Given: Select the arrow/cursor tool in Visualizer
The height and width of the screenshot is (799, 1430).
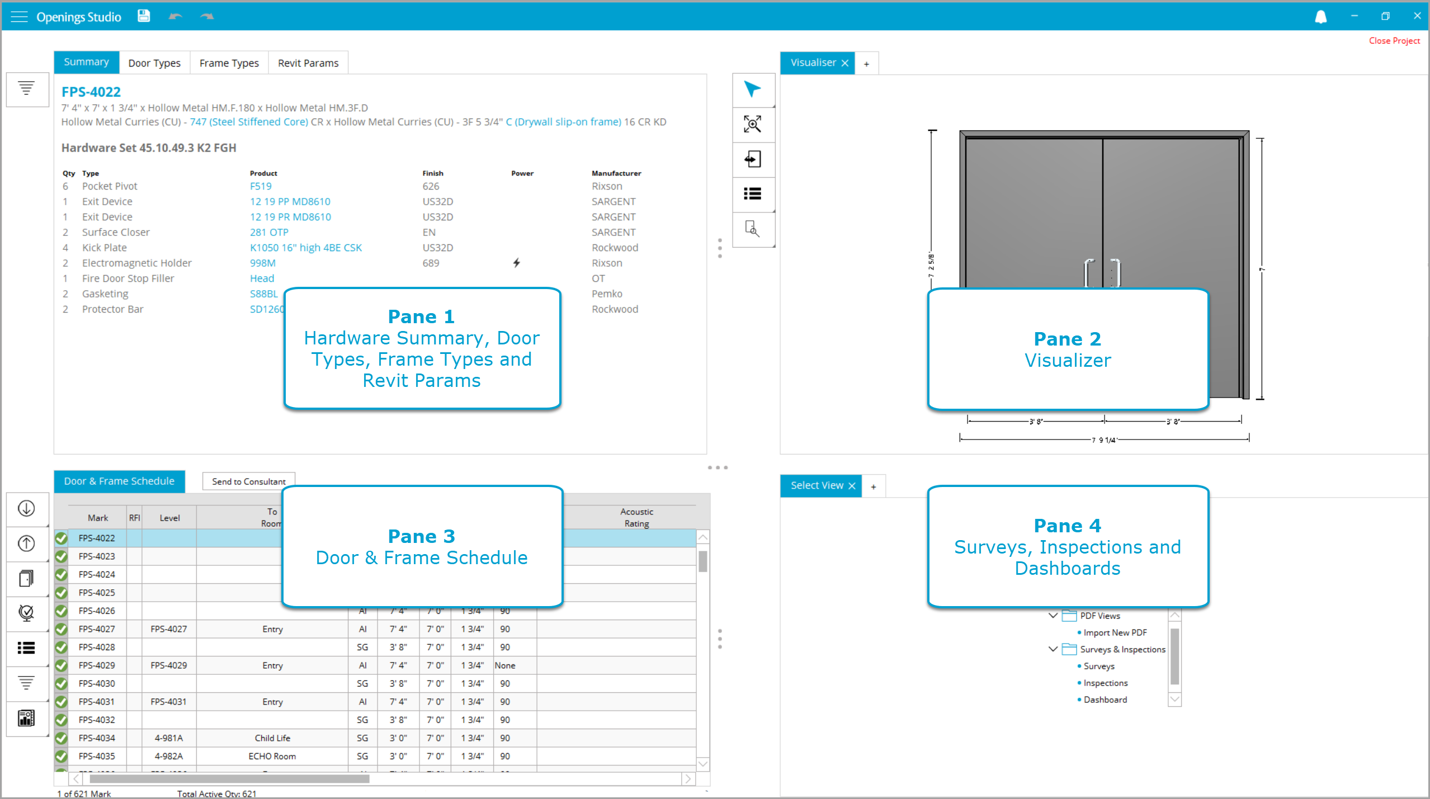Looking at the screenshot, I should 752,88.
